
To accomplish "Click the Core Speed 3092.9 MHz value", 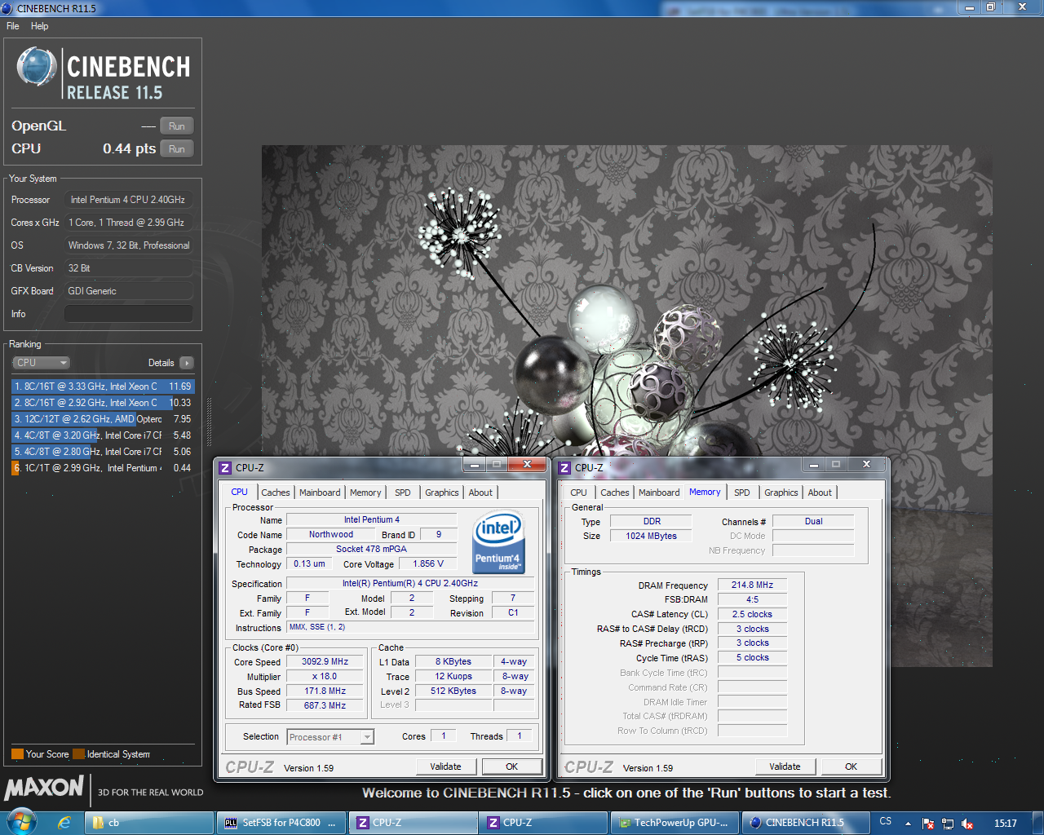I will 325,662.
